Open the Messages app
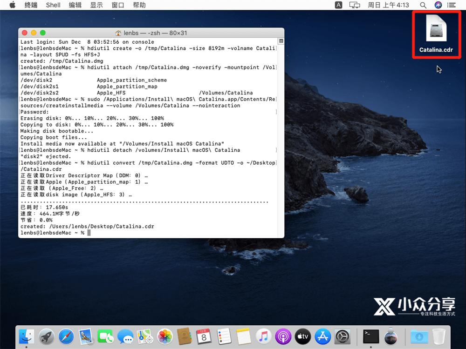This screenshot has height=349, width=466. pos(125,336)
